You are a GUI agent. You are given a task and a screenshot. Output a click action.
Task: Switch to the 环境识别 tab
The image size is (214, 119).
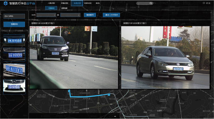(64, 3)
